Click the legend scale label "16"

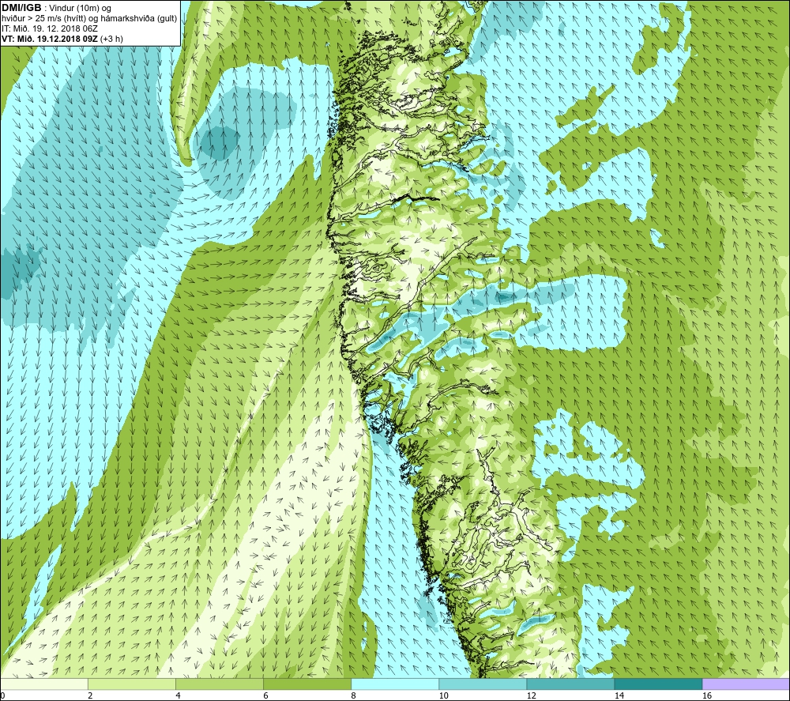tap(707, 696)
